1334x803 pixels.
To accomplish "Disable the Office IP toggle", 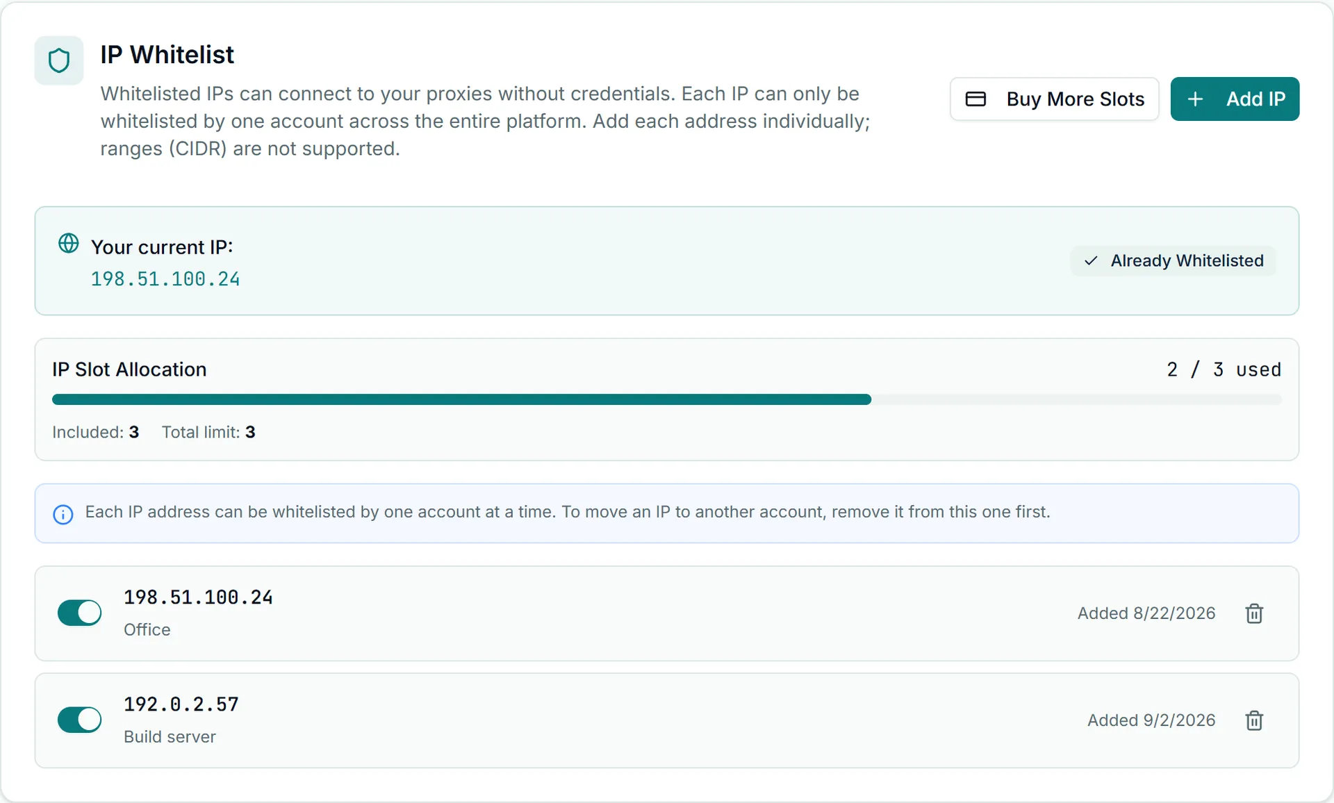I will [79, 613].
